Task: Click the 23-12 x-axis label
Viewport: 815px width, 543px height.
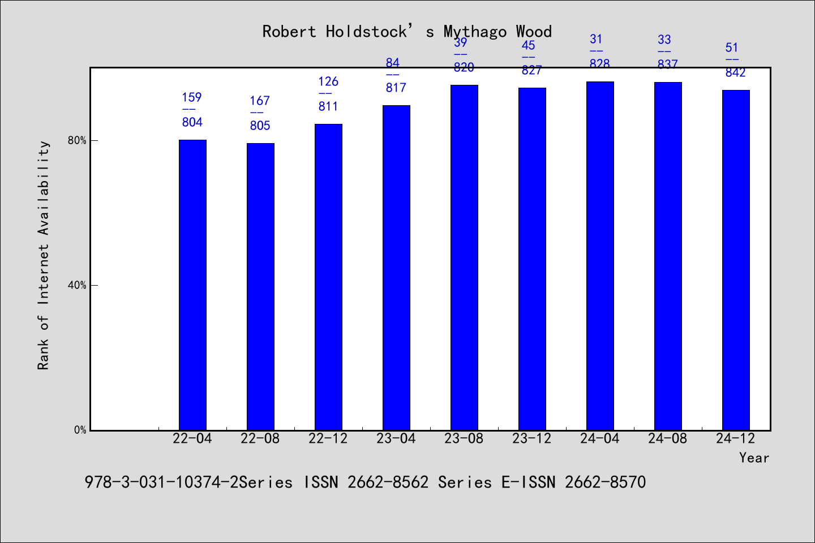Action: pyautogui.click(x=532, y=438)
